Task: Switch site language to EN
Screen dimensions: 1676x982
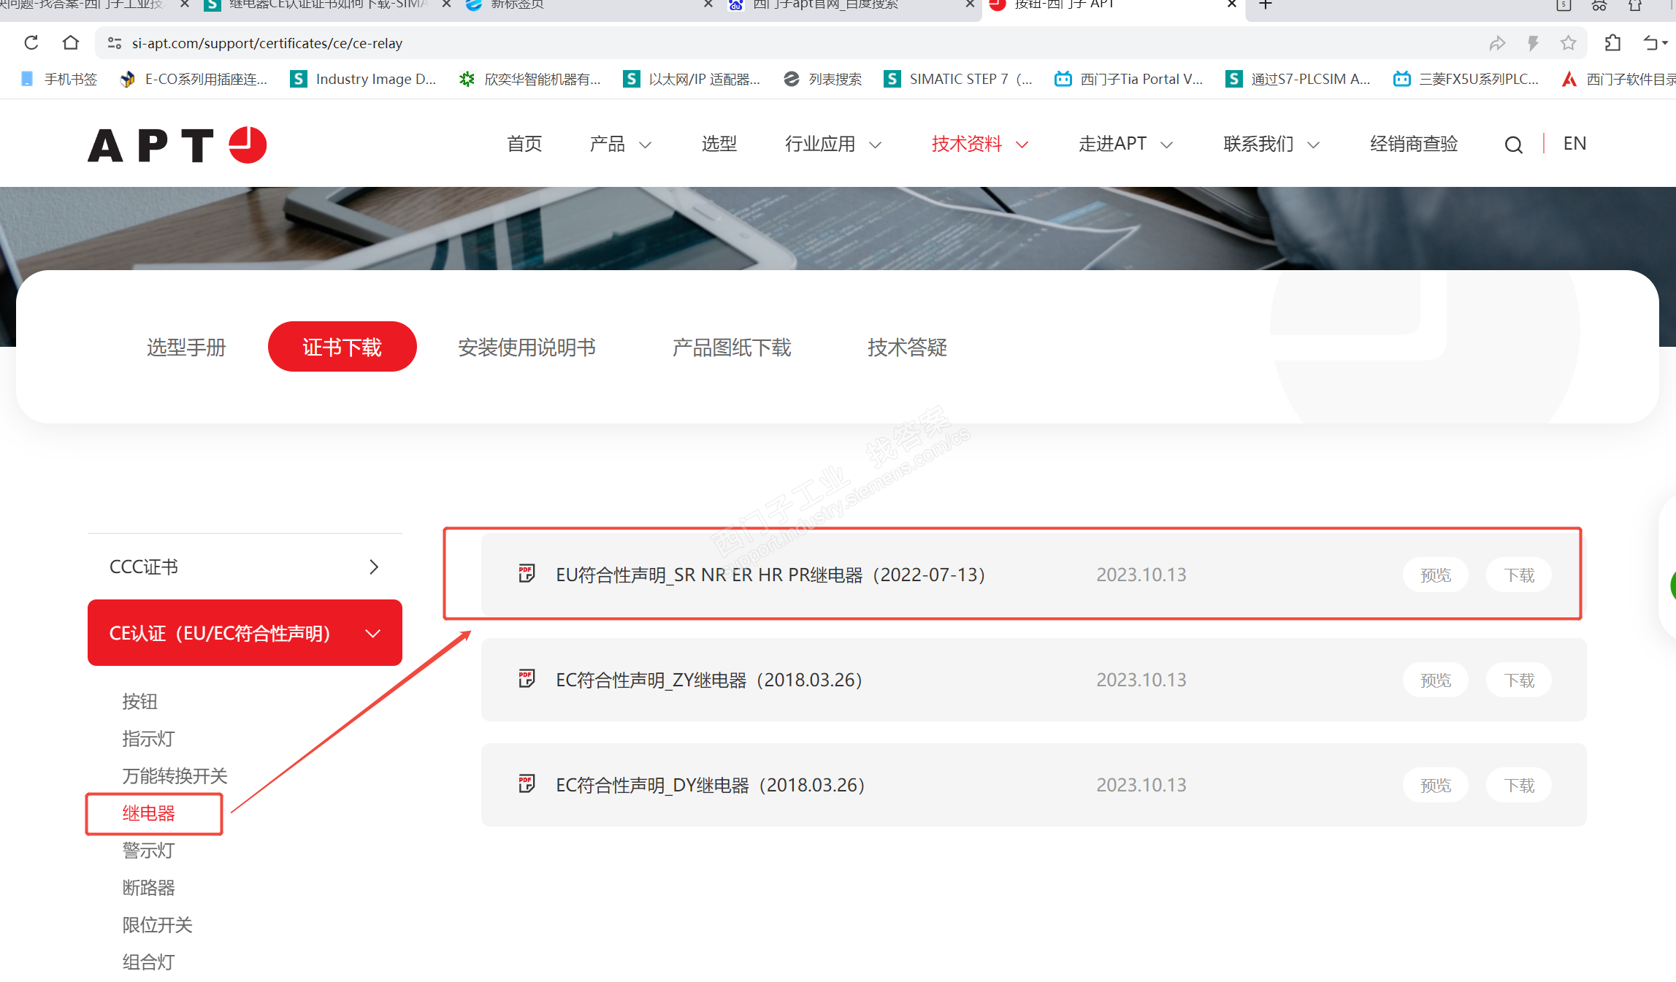Action: pos(1574,144)
